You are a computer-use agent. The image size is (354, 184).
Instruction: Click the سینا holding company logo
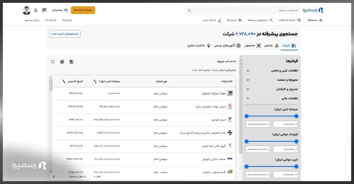click(x=230, y=133)
